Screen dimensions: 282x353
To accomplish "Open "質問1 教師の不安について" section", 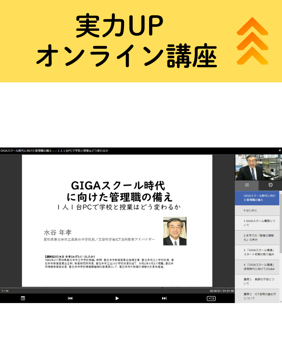I will click(x=257, y=282).
